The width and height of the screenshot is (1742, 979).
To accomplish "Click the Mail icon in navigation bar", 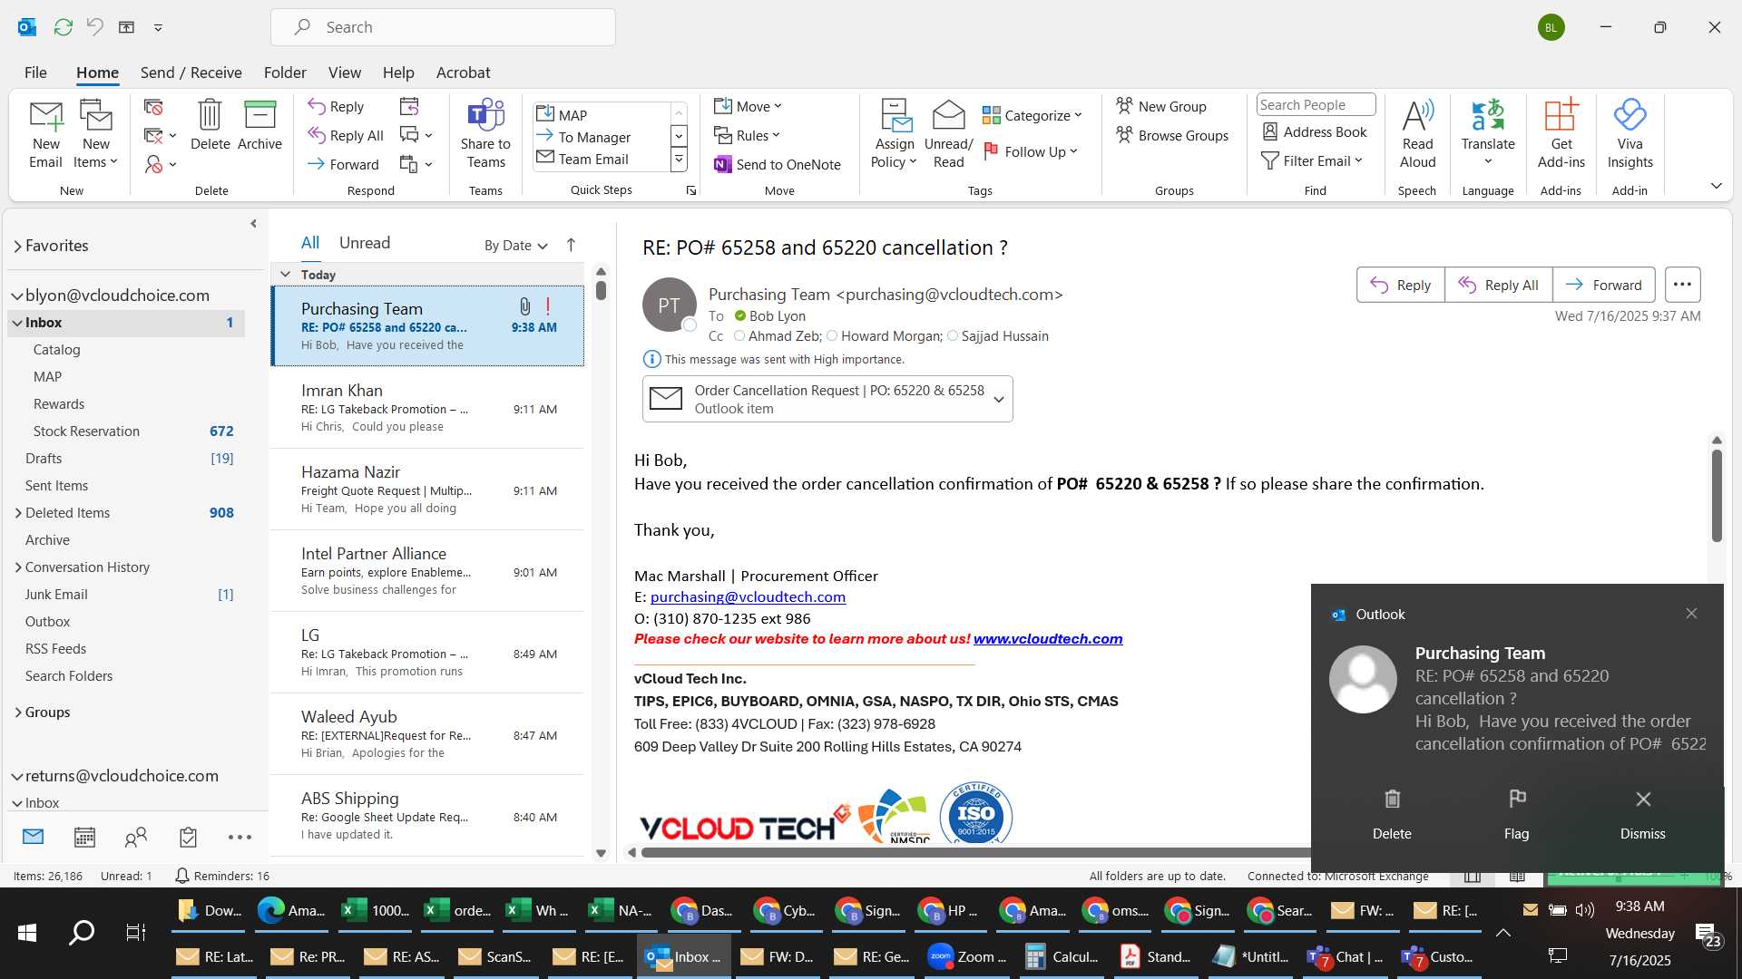I will 33,837.
